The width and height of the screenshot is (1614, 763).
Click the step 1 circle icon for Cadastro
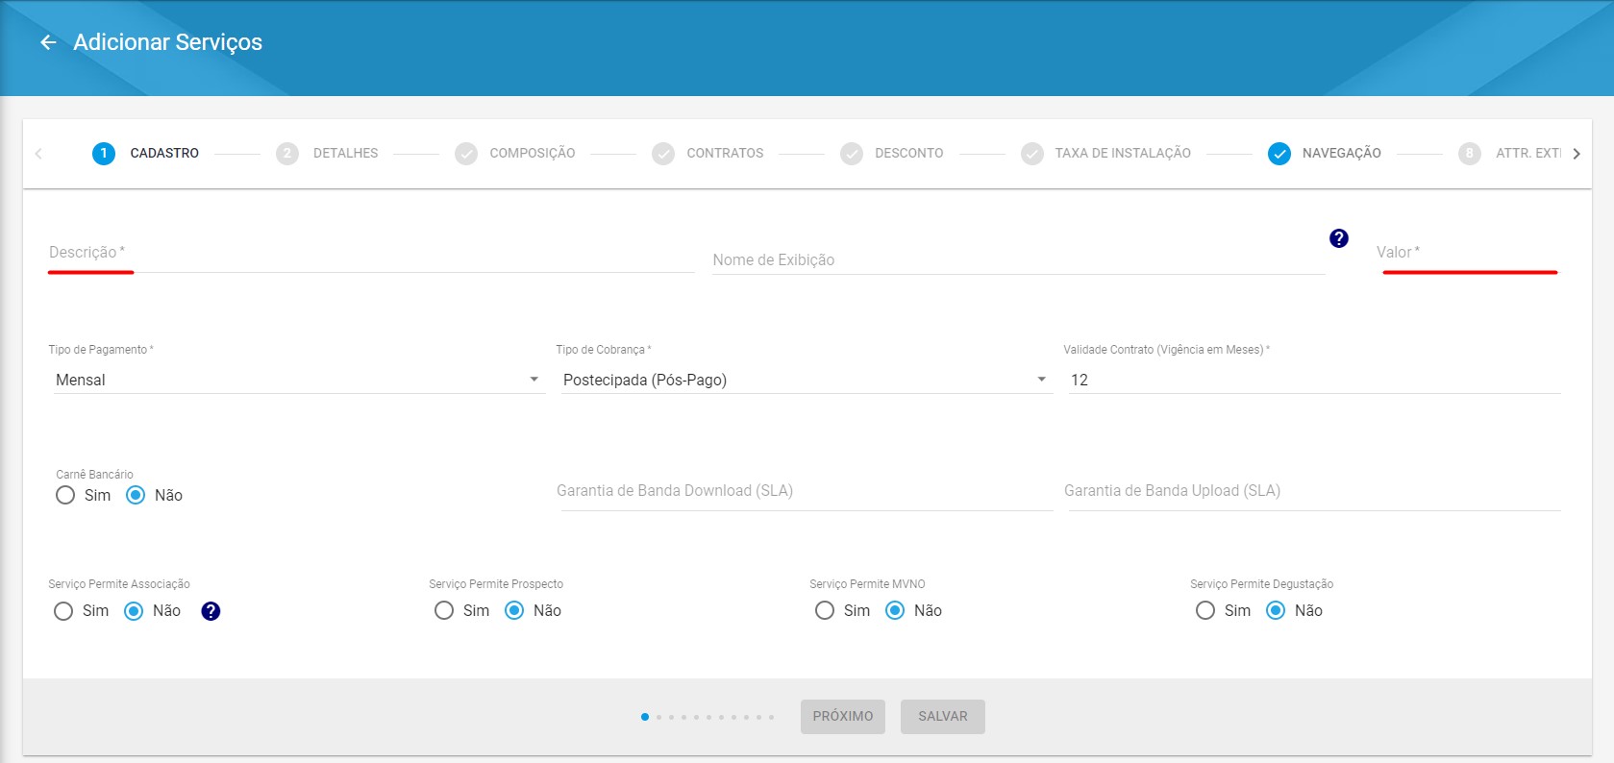point(104,154)
